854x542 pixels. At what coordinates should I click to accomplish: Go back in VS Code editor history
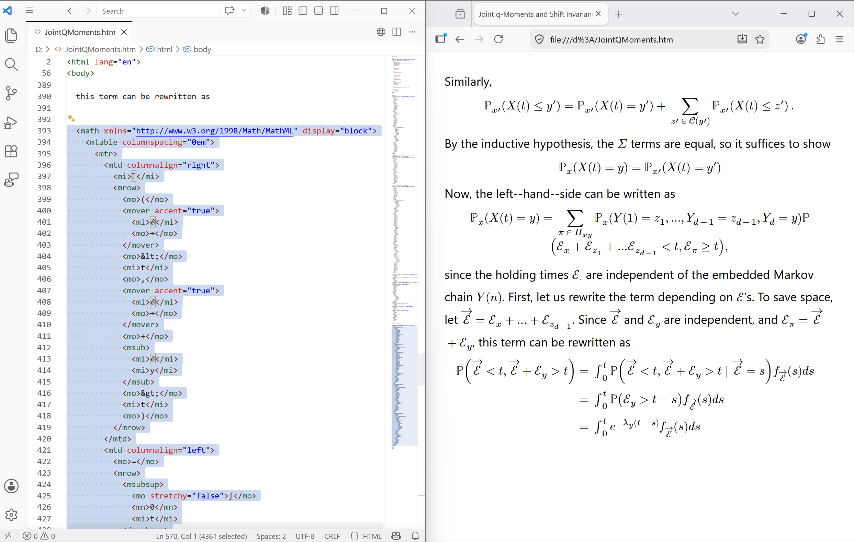point(71,11)
